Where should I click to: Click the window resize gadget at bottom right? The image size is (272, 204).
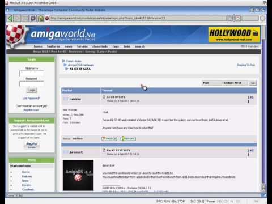265,195
